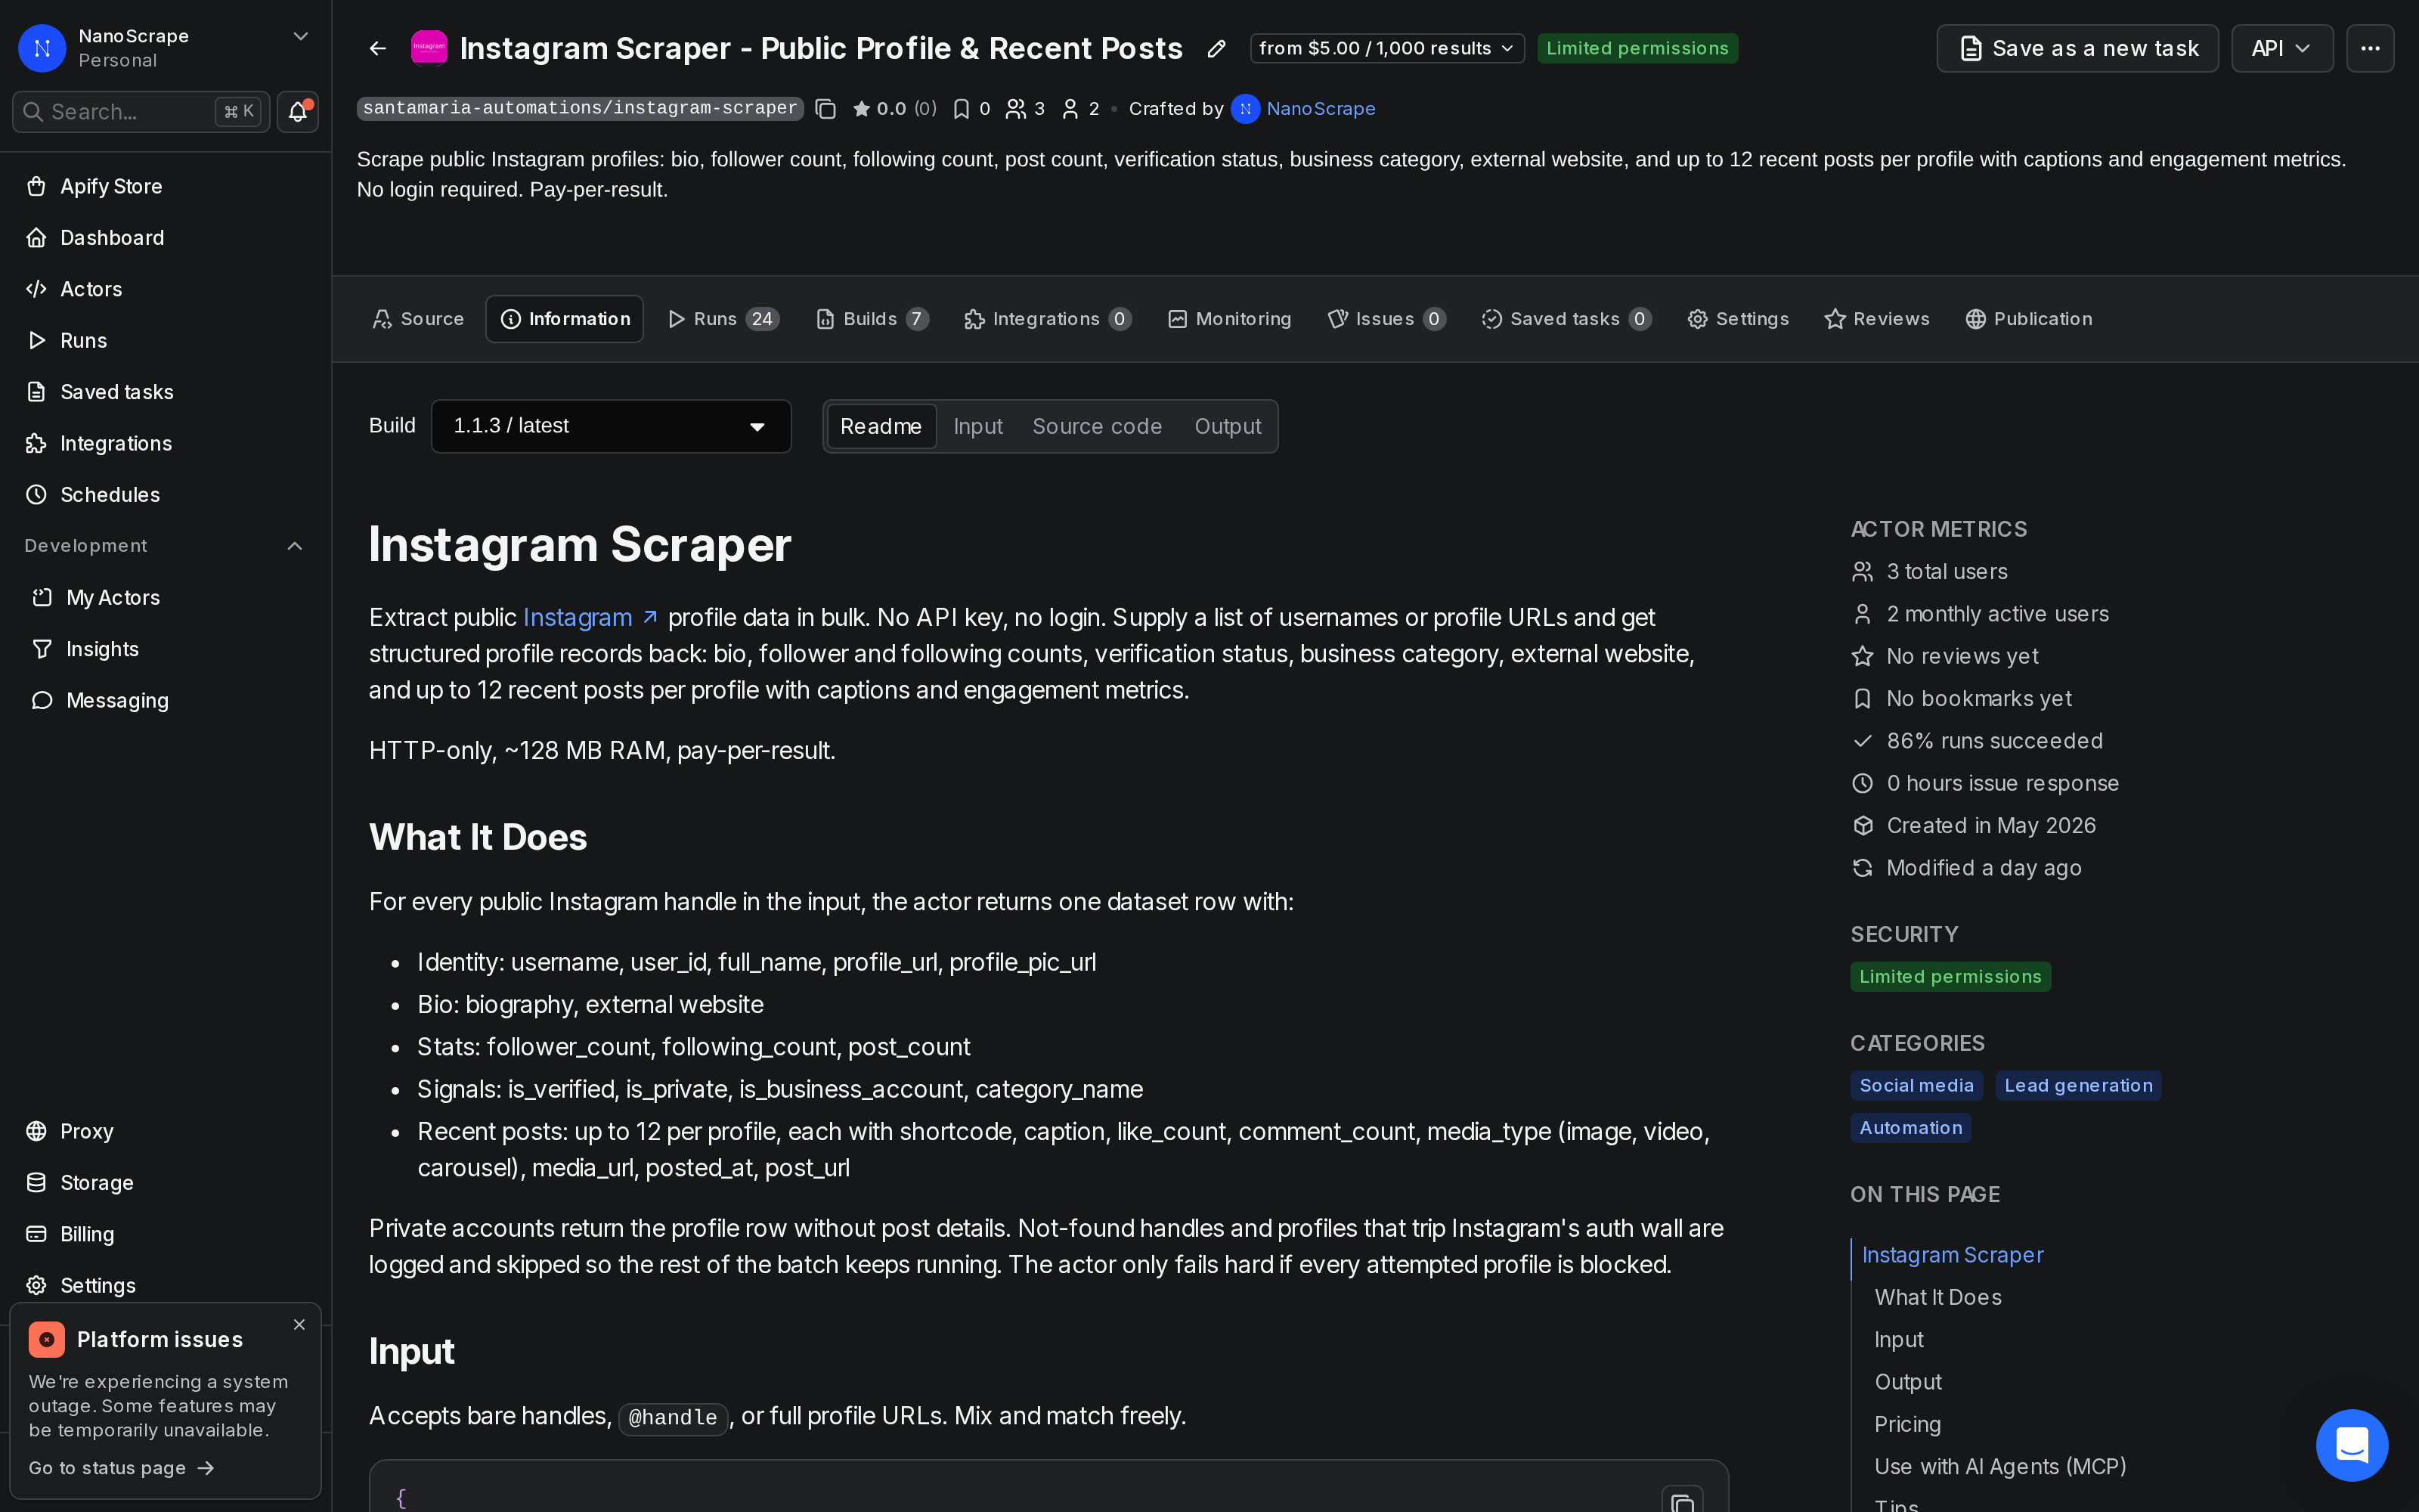Click Go to status page link
This screenshot has width=2419, height=1512.
pyautogui.click(x=121, y=1468)
